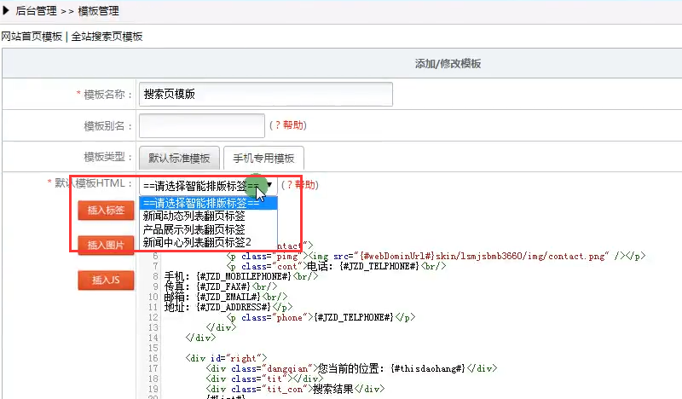Focus the empty 模板别名 input field
This screenshot has width=682, height=399.
point(201,125)
